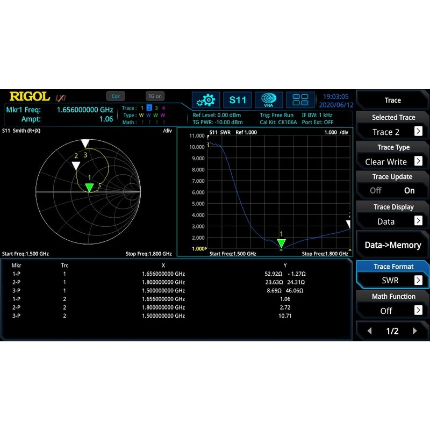Click Cal Kit: CK106A text

tap(278, 123)
